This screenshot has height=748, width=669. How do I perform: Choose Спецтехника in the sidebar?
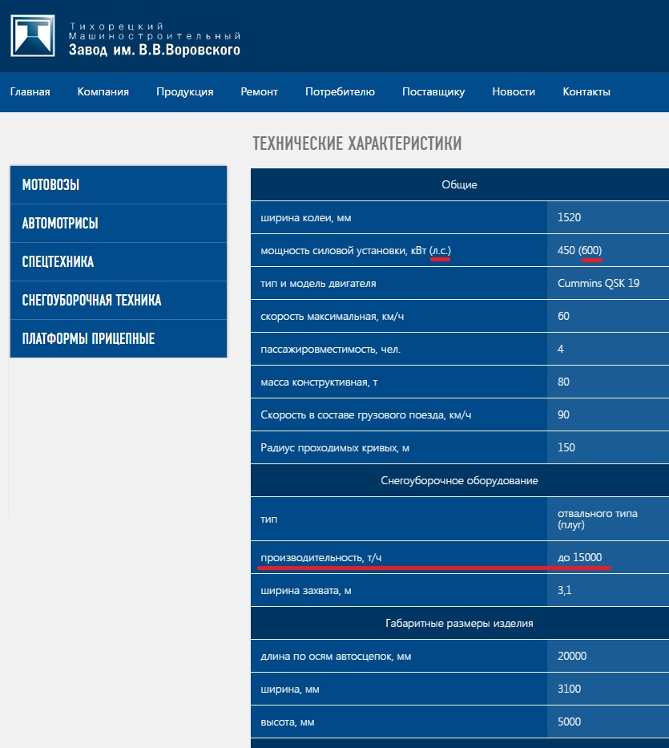click(58, 262)
